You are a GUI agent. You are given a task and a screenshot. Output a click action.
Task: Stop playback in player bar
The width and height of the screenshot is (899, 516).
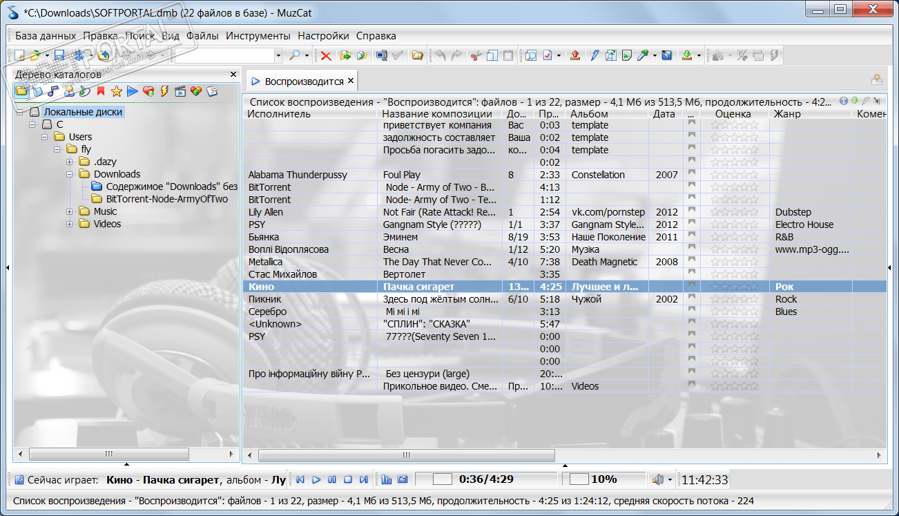pyautogui.click(x=348, y=479)
